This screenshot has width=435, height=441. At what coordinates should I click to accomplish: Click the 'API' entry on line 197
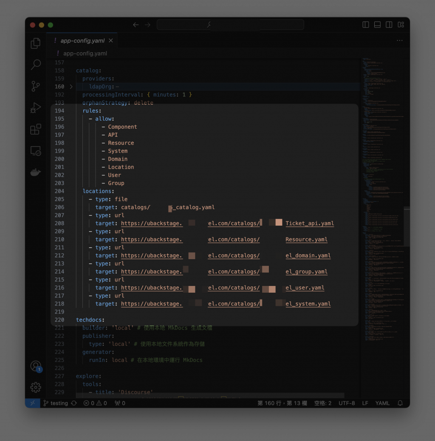113,135
